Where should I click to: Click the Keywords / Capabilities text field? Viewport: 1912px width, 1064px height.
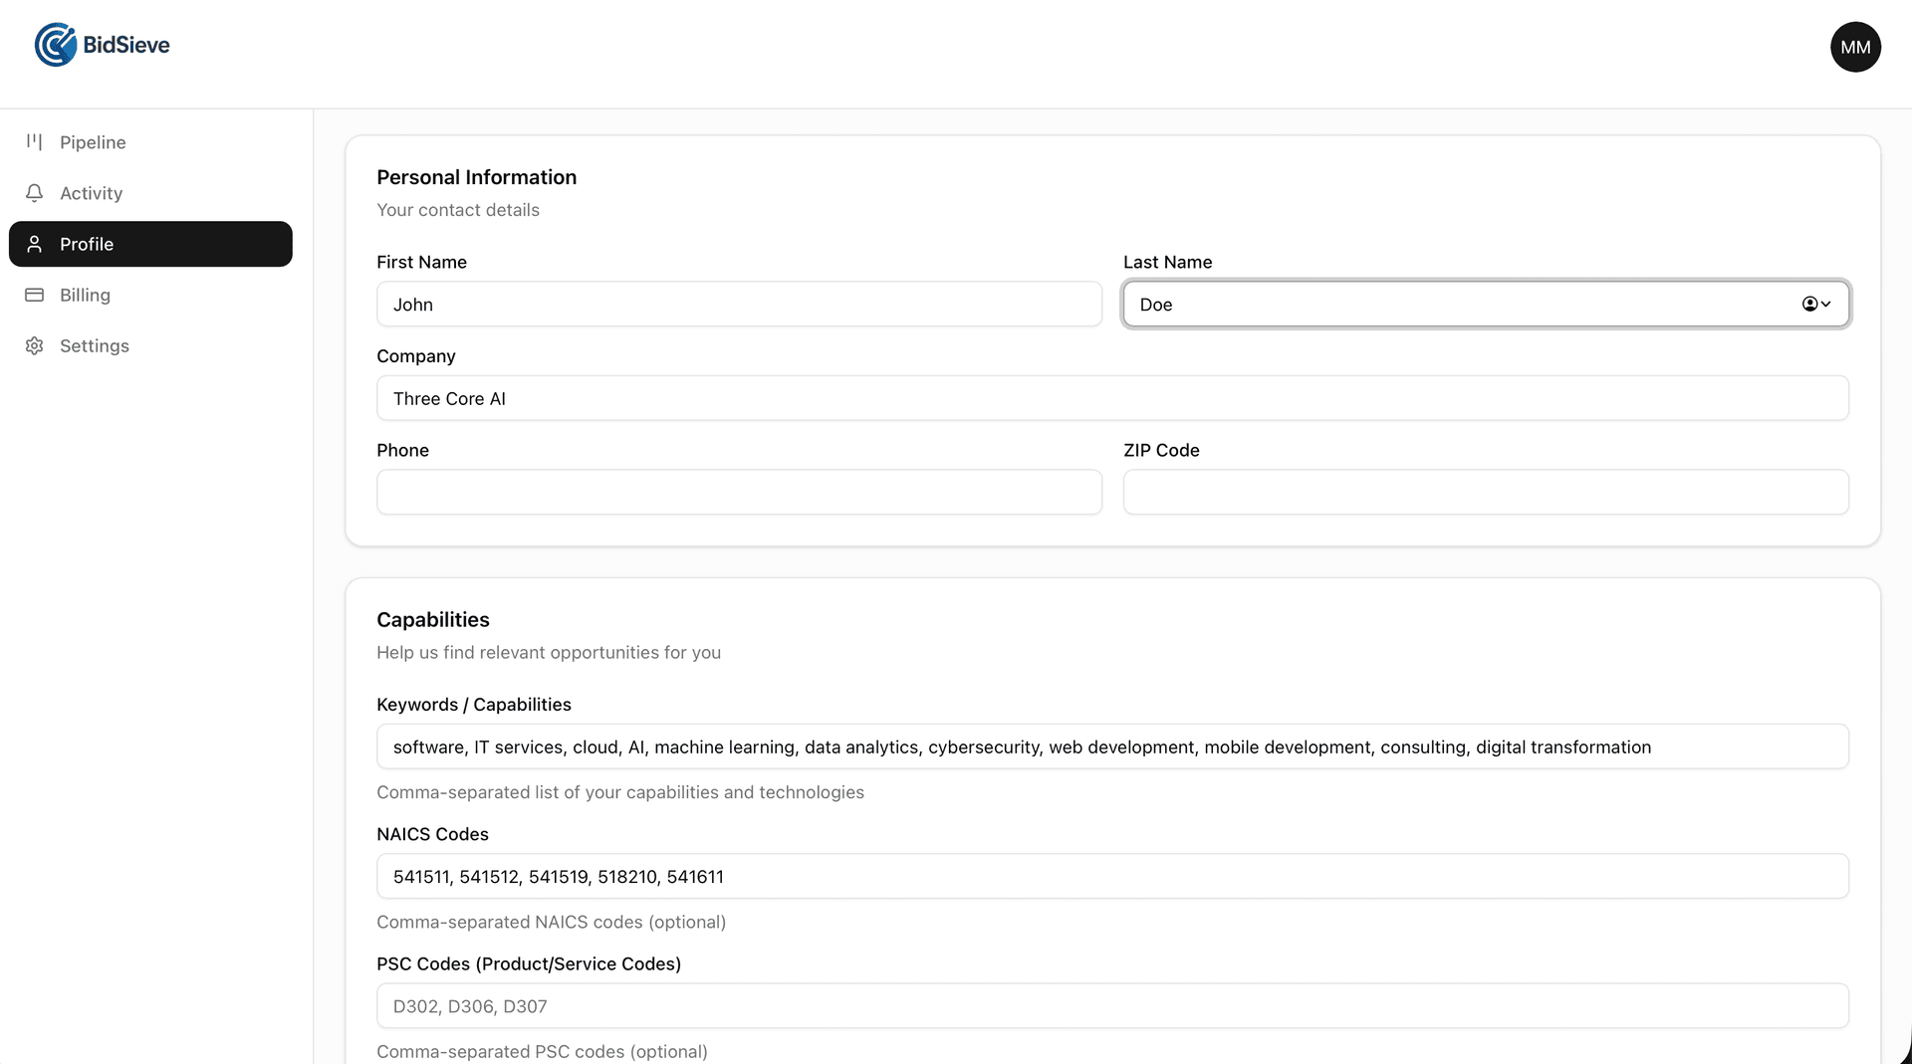(x=1112, y=746)
